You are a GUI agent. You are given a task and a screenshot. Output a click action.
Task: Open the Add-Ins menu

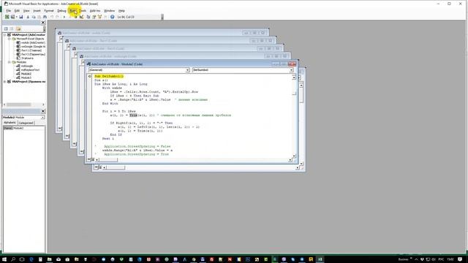(95, 11)
